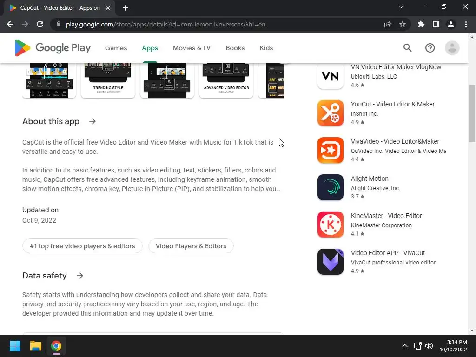Open the TRENDING STYLE screenshot thumbnail
The height and width of the screenshot is (357, 476).
click(x=108, y=80)
